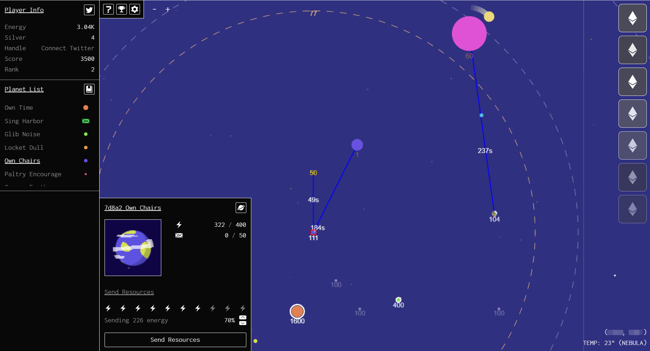Screen dimensions: 650x351
Task: Select the first lightning bolt in Send Resources
Action: (108, 308)
